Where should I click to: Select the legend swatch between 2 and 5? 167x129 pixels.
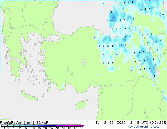(23, 126)
